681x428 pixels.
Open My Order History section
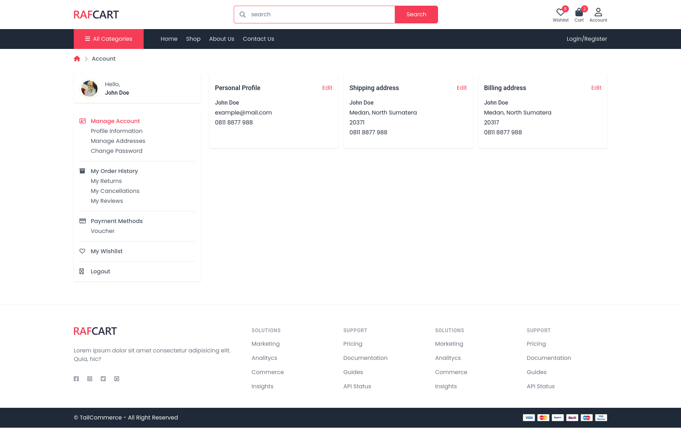(114, 171)
